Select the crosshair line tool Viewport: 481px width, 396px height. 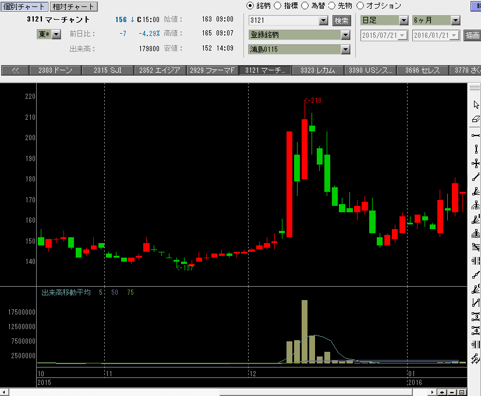click(476, 163)
